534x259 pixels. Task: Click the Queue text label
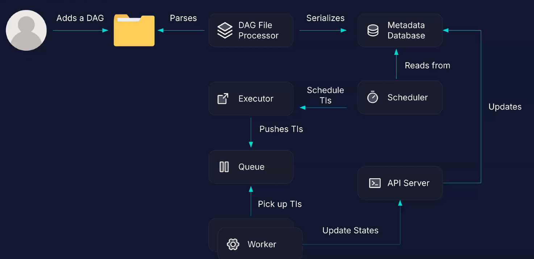[x=251, y=167]
